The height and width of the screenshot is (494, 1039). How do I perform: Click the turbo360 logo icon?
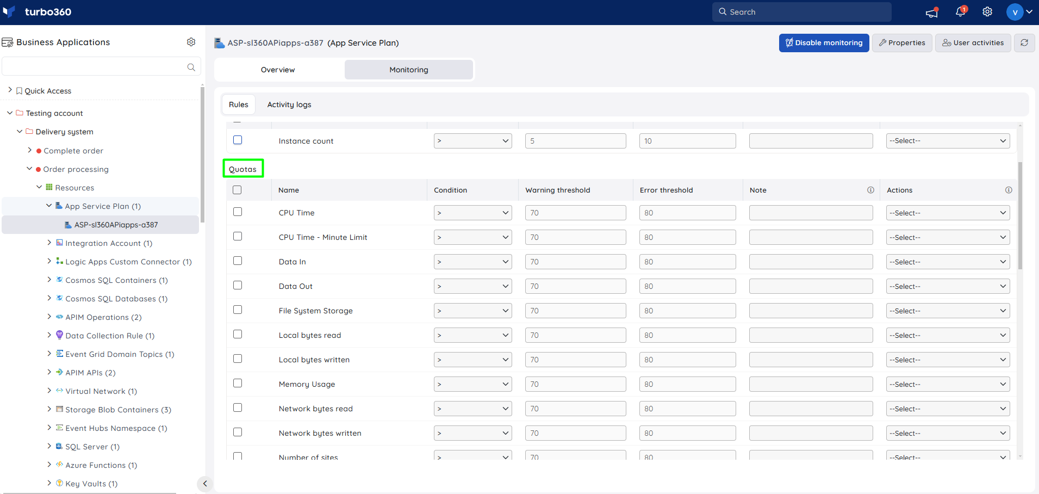click(x=9, y=11)
